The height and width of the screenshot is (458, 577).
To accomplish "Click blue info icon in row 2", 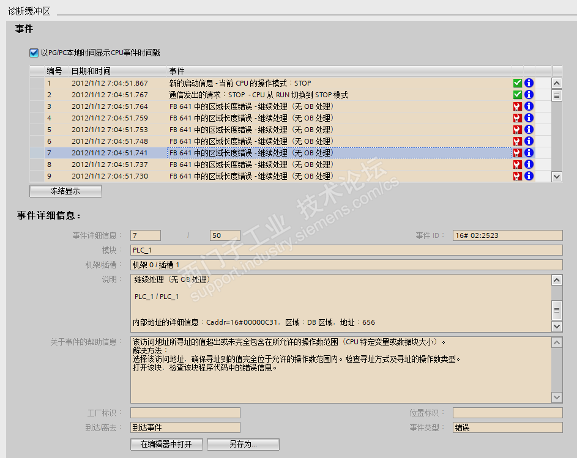I will click(x=529, y=95).
